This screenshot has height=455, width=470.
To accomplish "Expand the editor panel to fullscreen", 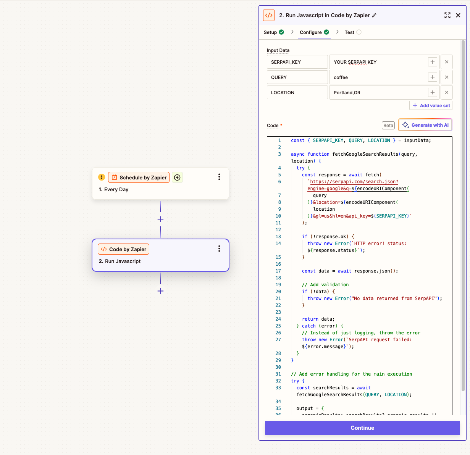I will [x=447, y=15].
